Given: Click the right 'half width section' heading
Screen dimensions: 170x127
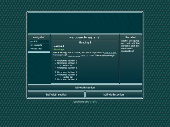Looking at the screenshot, I should pos(114,95).
